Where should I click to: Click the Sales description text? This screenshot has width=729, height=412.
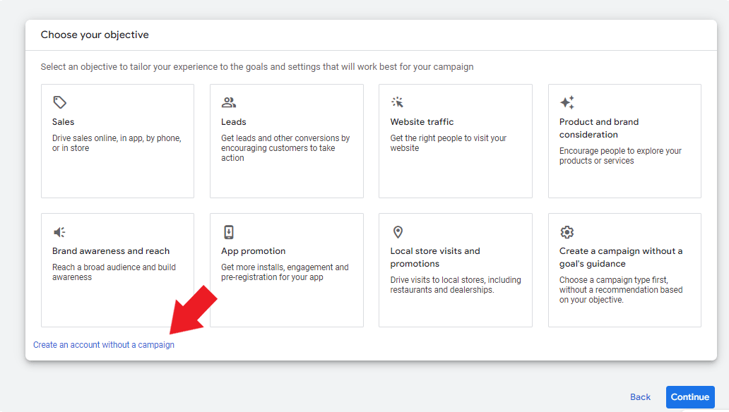point(117,143)
